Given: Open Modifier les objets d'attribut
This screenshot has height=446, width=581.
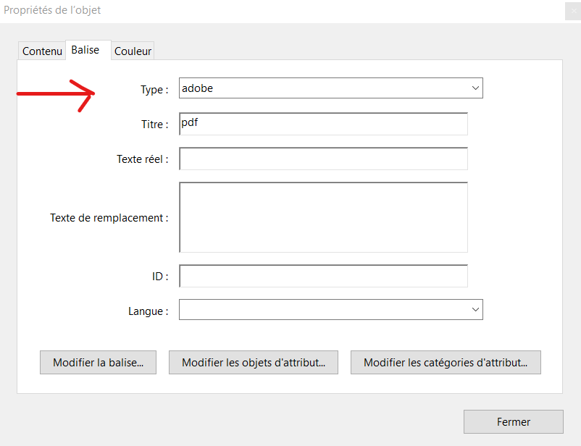Looking at the screenshot, I should coord(254,362).
